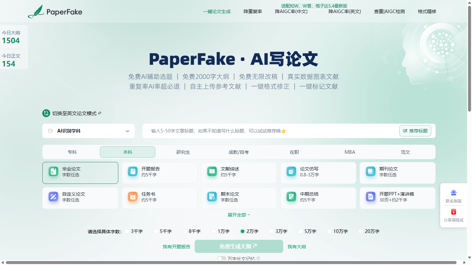The image size is (472, 265).
Task: Expand all paper types via 展开全部
Action: point(239,215)
